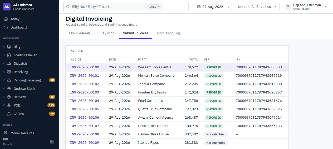The width and height of the screenshot is (333, 149).
Task: Open Money Receipts
Action: coord(30,133)
